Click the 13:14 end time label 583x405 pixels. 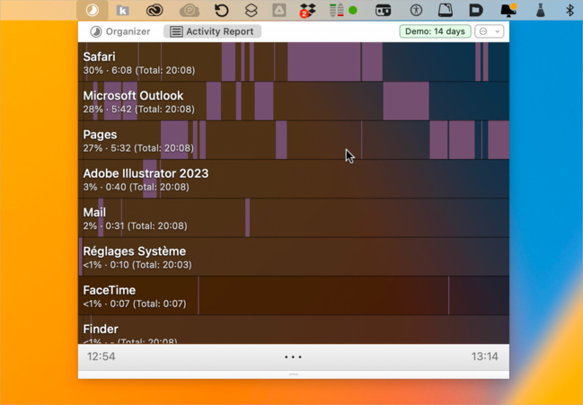(x=485, y=357)
